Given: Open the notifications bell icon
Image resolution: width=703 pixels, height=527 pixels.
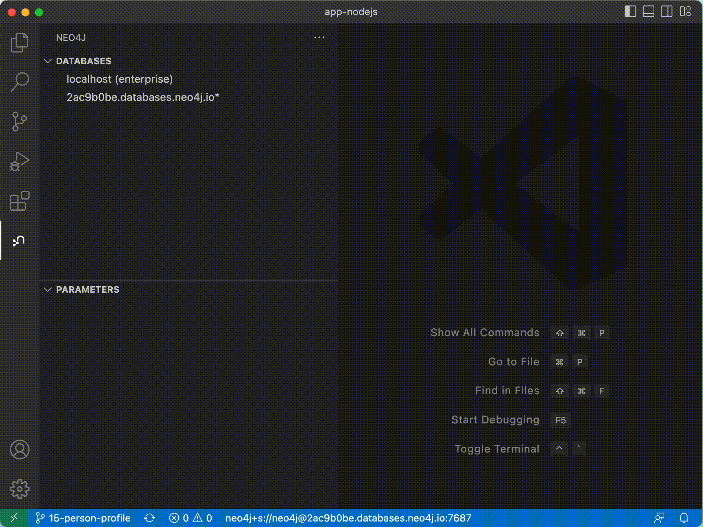Looking at the screenshot, I should [684, 518].
